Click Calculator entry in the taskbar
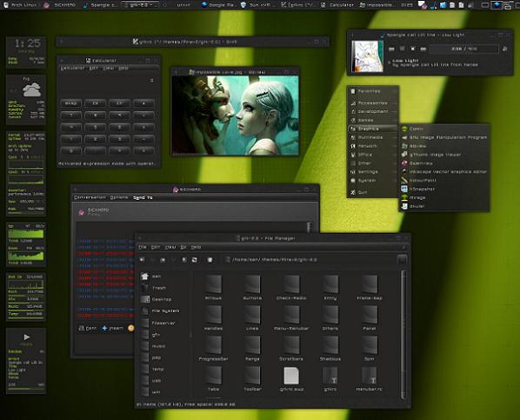Screen dimensions: 520x420 pos(337,4)
